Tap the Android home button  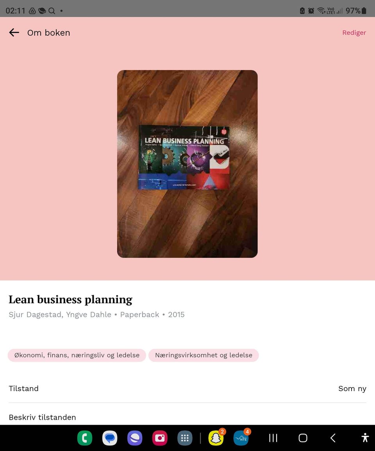[x=303, y=438]
